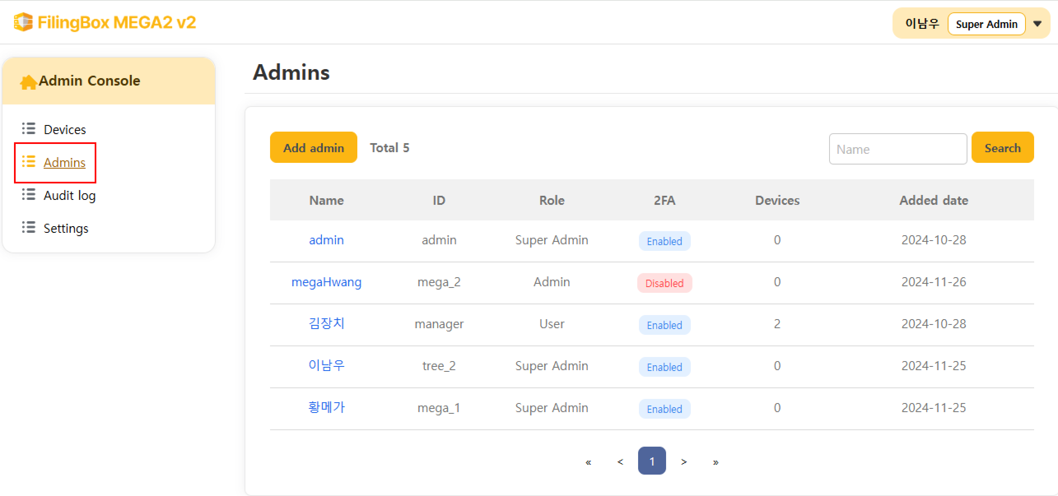
Task: Open the megaHwang admin link
Action: 326,282
